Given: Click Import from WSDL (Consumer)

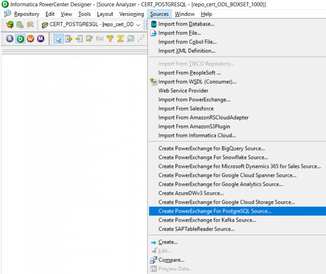Looking at the screenshot, I should 197,82.
